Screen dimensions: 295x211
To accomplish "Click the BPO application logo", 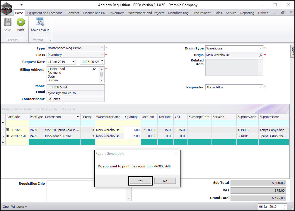I will [6, 8].
